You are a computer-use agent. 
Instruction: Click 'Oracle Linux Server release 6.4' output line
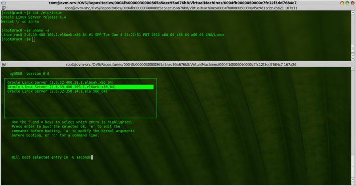tap(34, 17)
